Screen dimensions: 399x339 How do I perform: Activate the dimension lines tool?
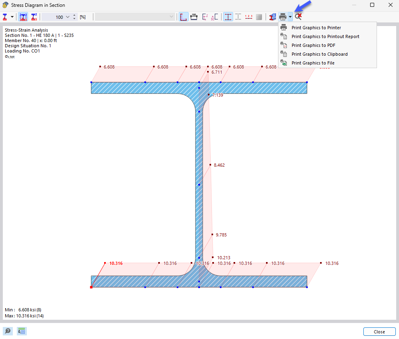pyautogui.click(x=194, y=17)
